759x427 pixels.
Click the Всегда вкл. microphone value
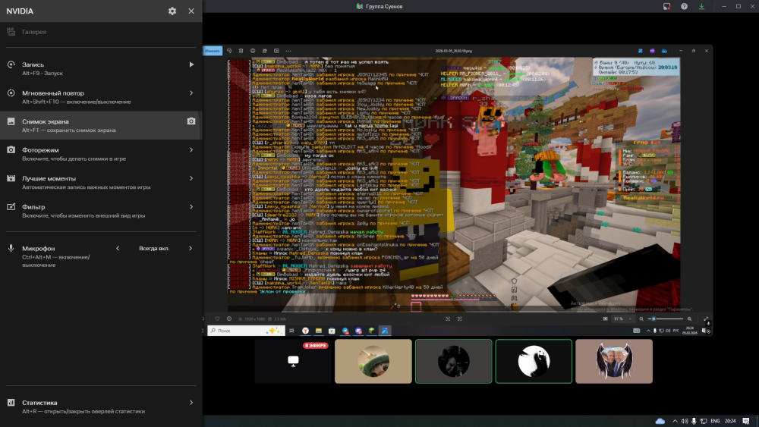[x=154, y=248]
